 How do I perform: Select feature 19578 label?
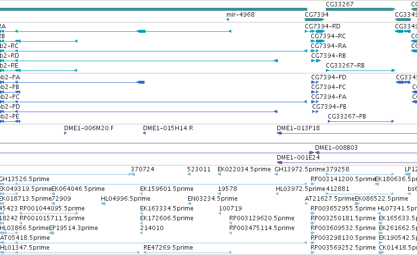point(227,189)
